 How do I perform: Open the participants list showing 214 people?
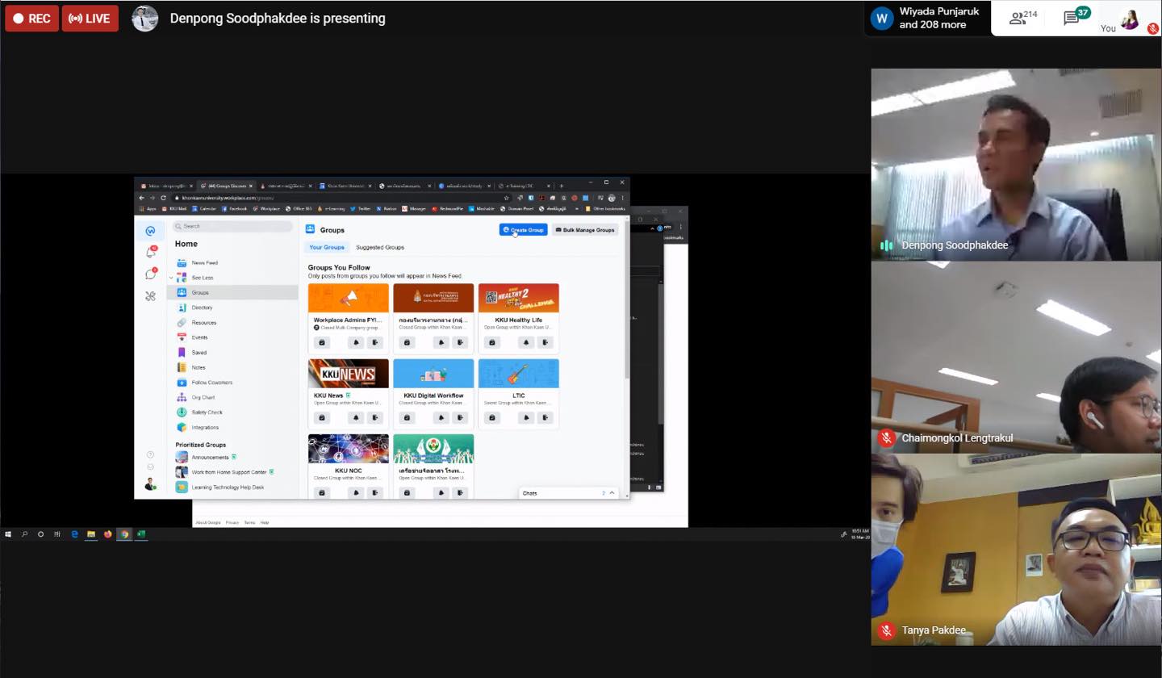1023,18
